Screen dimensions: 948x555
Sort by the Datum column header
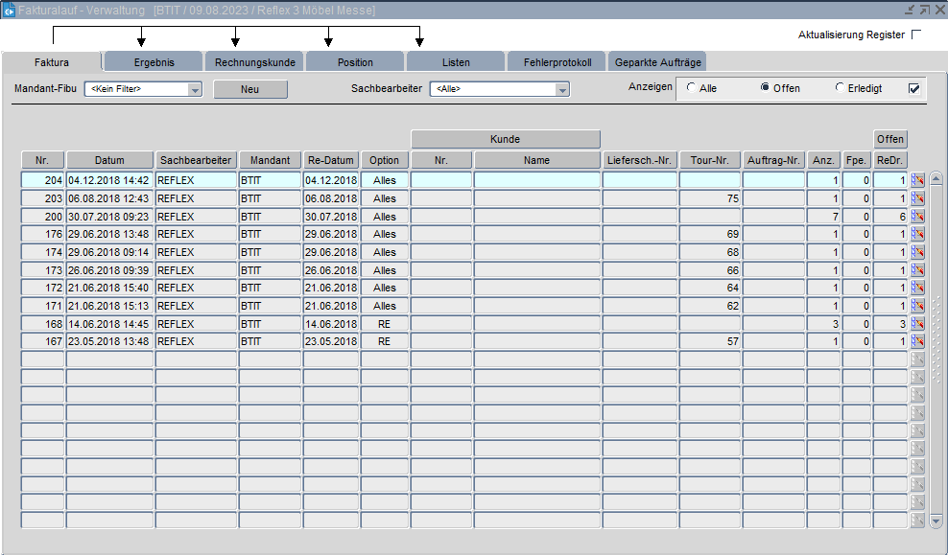coord(109,160)
